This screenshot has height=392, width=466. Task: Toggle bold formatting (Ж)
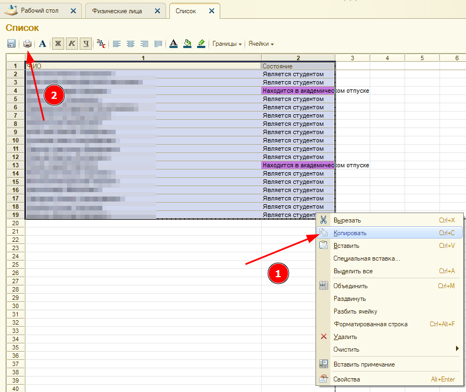click(x=58, y=44)
